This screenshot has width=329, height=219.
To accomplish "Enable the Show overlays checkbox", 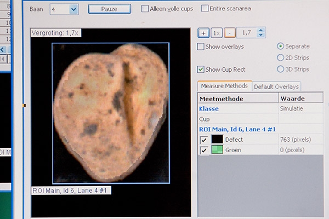I will [201, 47].
